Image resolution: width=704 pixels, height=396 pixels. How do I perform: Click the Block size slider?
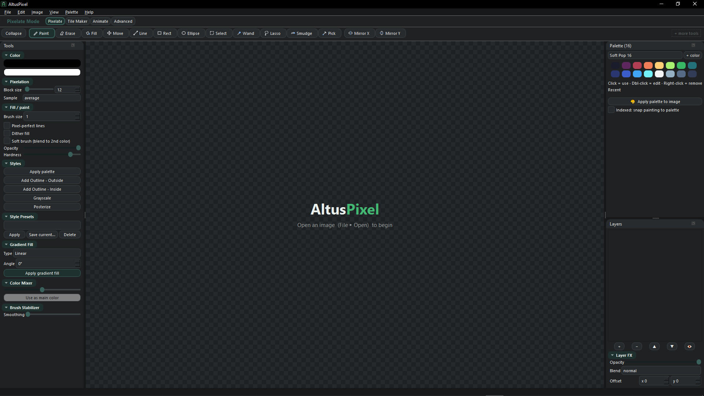pos(39,89)
